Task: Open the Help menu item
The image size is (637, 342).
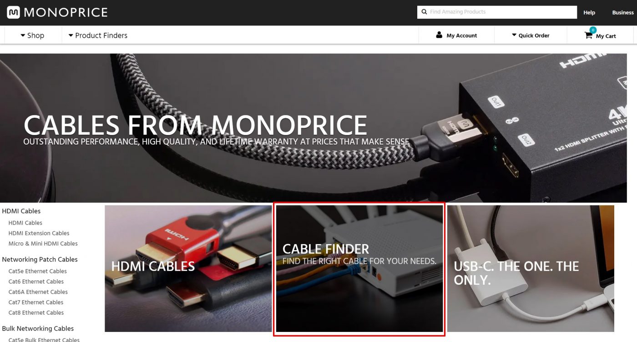Action: click(x=589, y=13)
